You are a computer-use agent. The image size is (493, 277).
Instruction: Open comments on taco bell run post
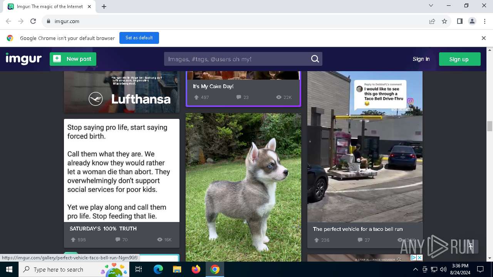360,240
